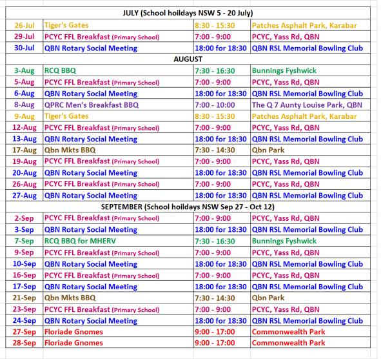Image resolution: width=381 pixels, height=359 pixels.
Task: Click Floriade Gnomes cell in 27-Sep row
Action: [119, 331]
